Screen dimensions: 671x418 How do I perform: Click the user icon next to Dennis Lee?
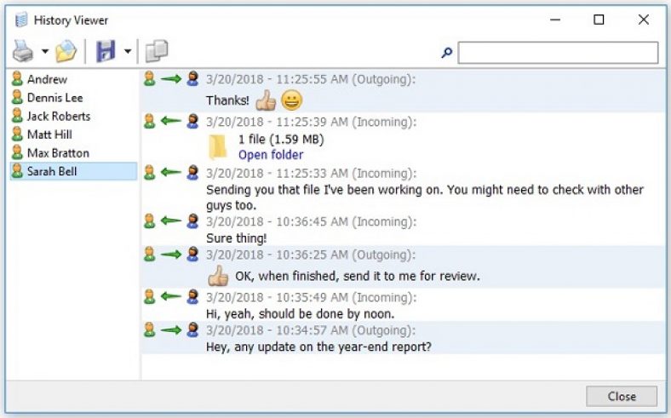point(17,97)
